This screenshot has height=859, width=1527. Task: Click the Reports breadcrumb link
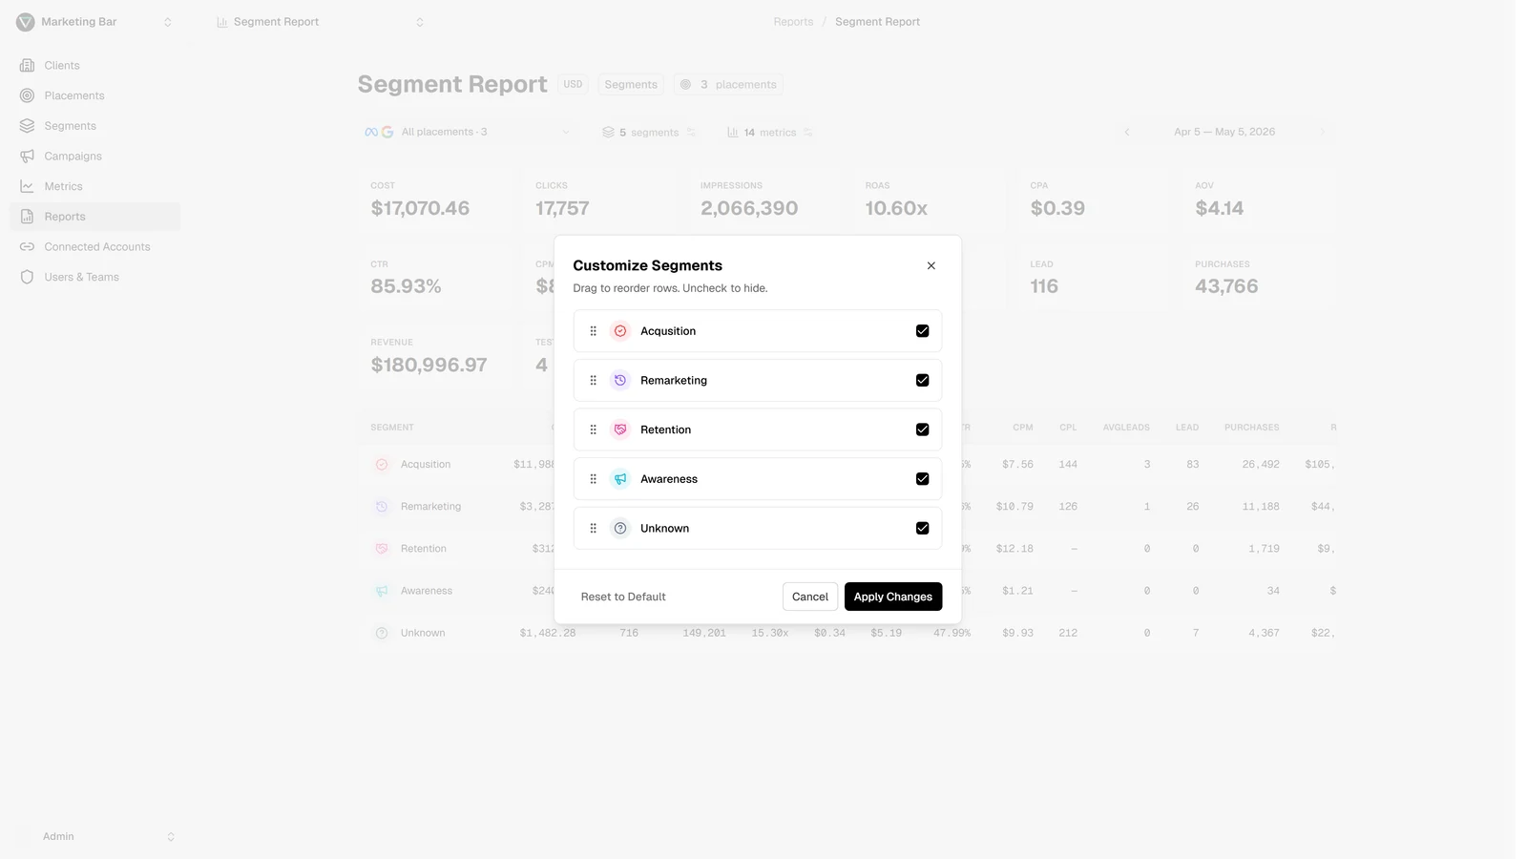(x=793, y=22)
